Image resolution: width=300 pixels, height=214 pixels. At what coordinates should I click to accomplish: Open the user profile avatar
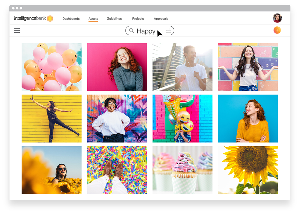pyautogui.click(x=277, y=18)
